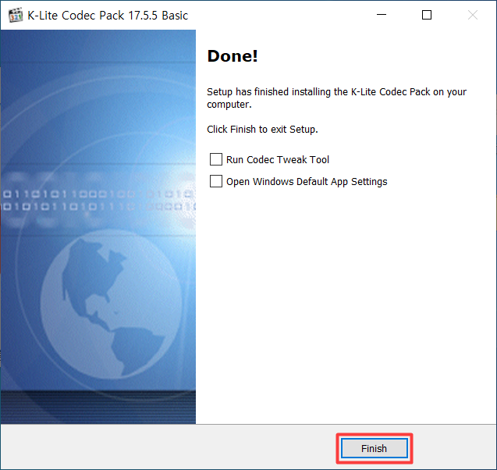Image resolution: width=497 pixels, height=470 pixels.
Task: Click the Finish button to exit Setup
Action: [x=374, y=448]
